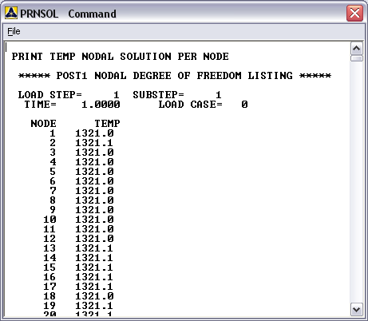Close the PRNSOL Command window
Screen dimensions: 368x321
(x=354, y=13)
